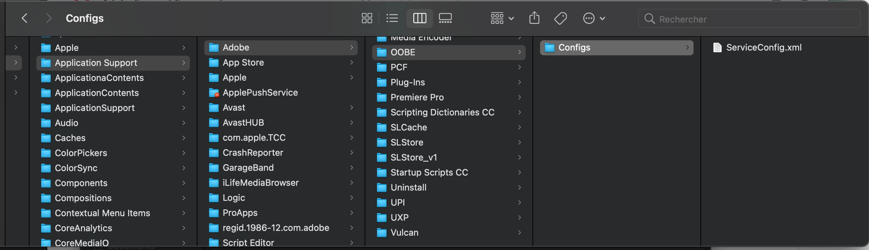Click the ApplePushService restricted folder icon
Screen dimensions: 869x250
[214, 93]
